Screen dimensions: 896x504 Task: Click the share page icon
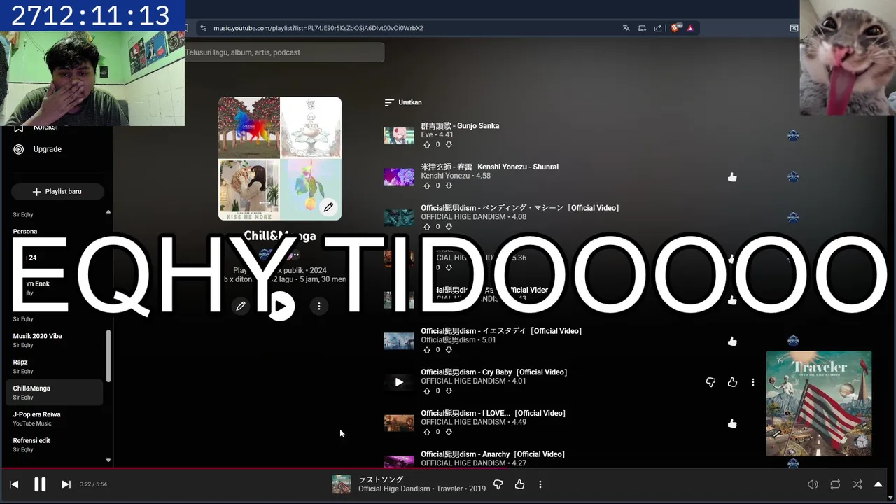[x=658, y=28]
